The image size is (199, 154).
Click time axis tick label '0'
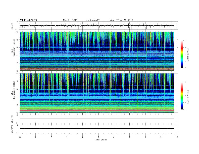(x=20, y=137)
